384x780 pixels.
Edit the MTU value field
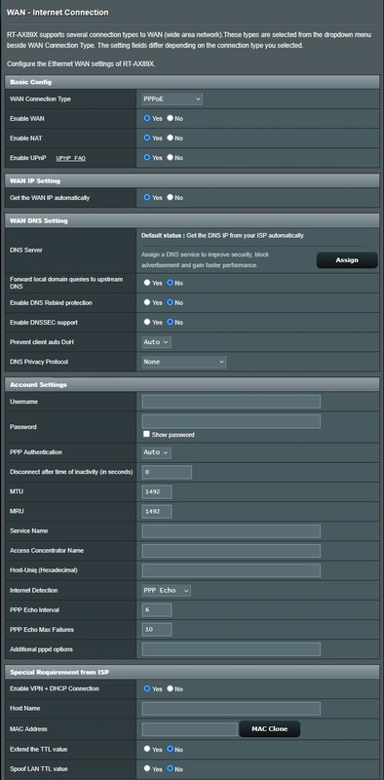pos(157,491)
